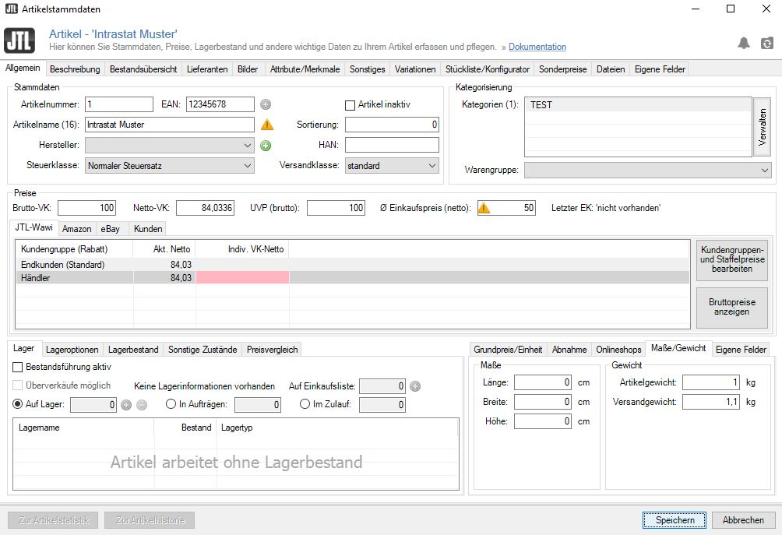Click the Netto-VK price field
The height and width of the screenshot is (535, 782).
tap(205, 207)
